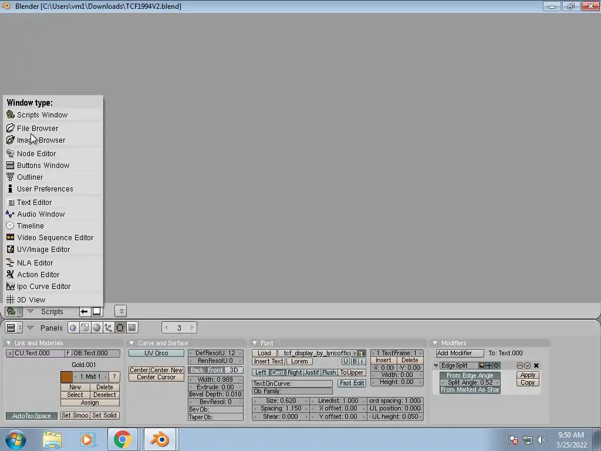
Task: Open File Explorer from taskbar
Action: coord(52,439)
